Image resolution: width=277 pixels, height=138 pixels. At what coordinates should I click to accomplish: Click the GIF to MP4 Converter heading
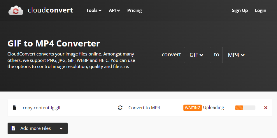pyautogui.click(x=54, y=44)
